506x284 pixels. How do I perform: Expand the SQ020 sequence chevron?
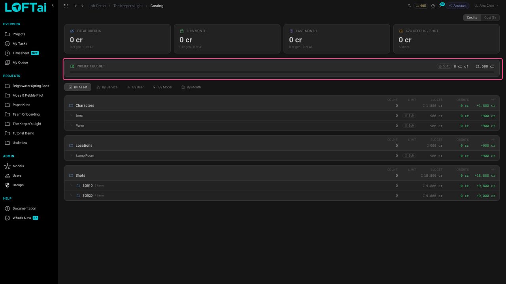[71, 195]
